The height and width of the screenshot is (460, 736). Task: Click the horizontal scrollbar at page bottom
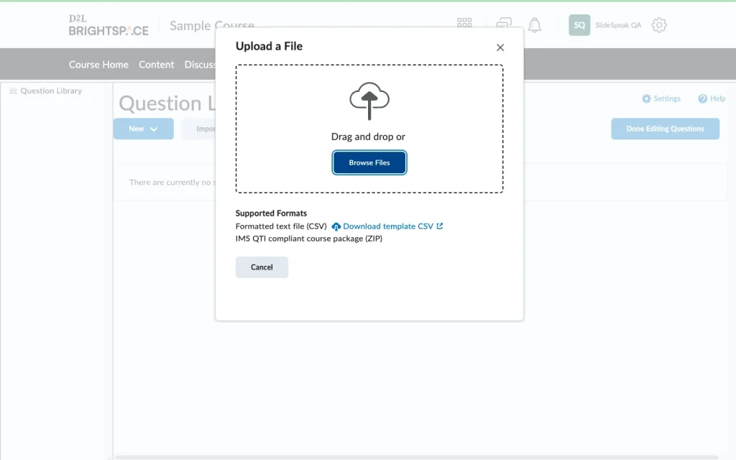pyautogui.click(x=417, y=457)
